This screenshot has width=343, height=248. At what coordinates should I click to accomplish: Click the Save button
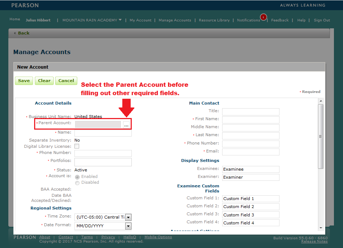pos(24,81)
